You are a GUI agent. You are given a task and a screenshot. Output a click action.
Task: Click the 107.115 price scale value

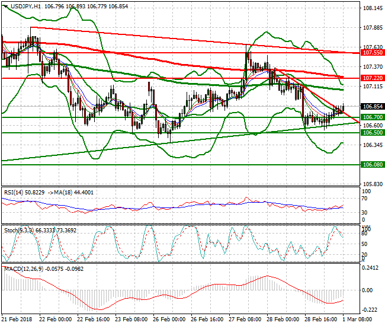[x=373, y=86]
